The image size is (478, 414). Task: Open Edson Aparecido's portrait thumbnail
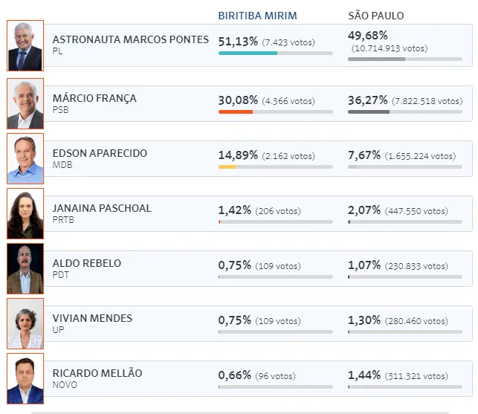25,158
